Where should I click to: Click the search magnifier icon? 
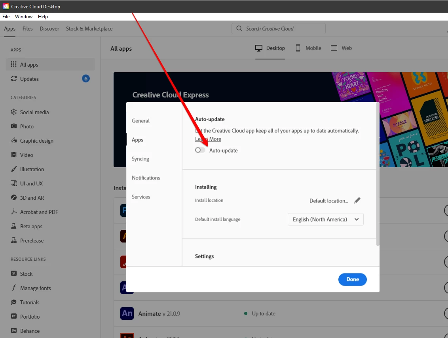(x=239, y=28)
